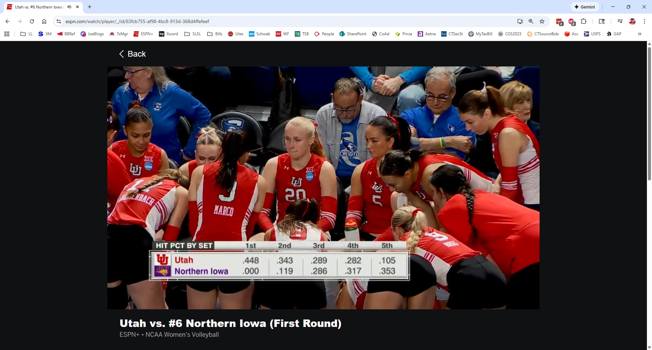Select the Utah vs. Northern Iowa tab
This screenshot has height=350, width=652.
pos(38,7)
